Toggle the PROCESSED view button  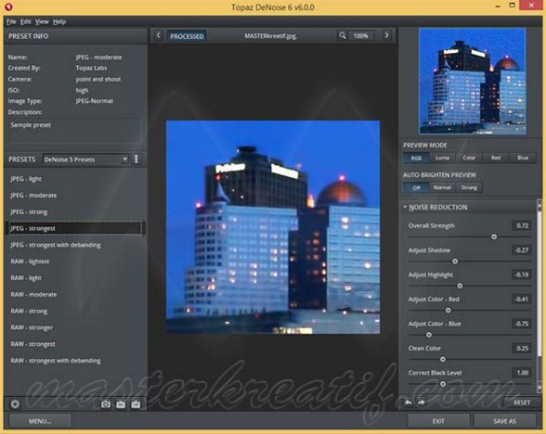[x=187, y=36]
